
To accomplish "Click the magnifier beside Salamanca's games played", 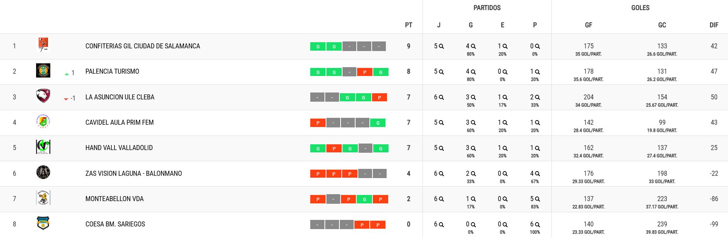I will [442, 46].
